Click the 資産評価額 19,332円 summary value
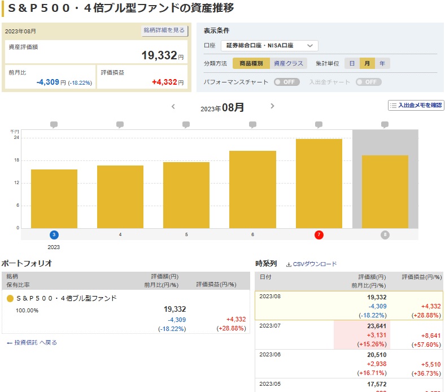Viewport: 445px width, 392px height. pyautogui.click(x=163, y=55)
